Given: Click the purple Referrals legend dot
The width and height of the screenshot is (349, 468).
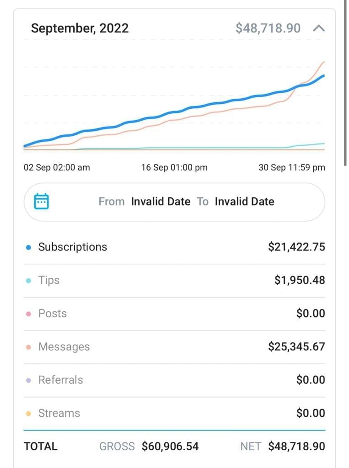Looking at the screenshot, I should 28,380.
